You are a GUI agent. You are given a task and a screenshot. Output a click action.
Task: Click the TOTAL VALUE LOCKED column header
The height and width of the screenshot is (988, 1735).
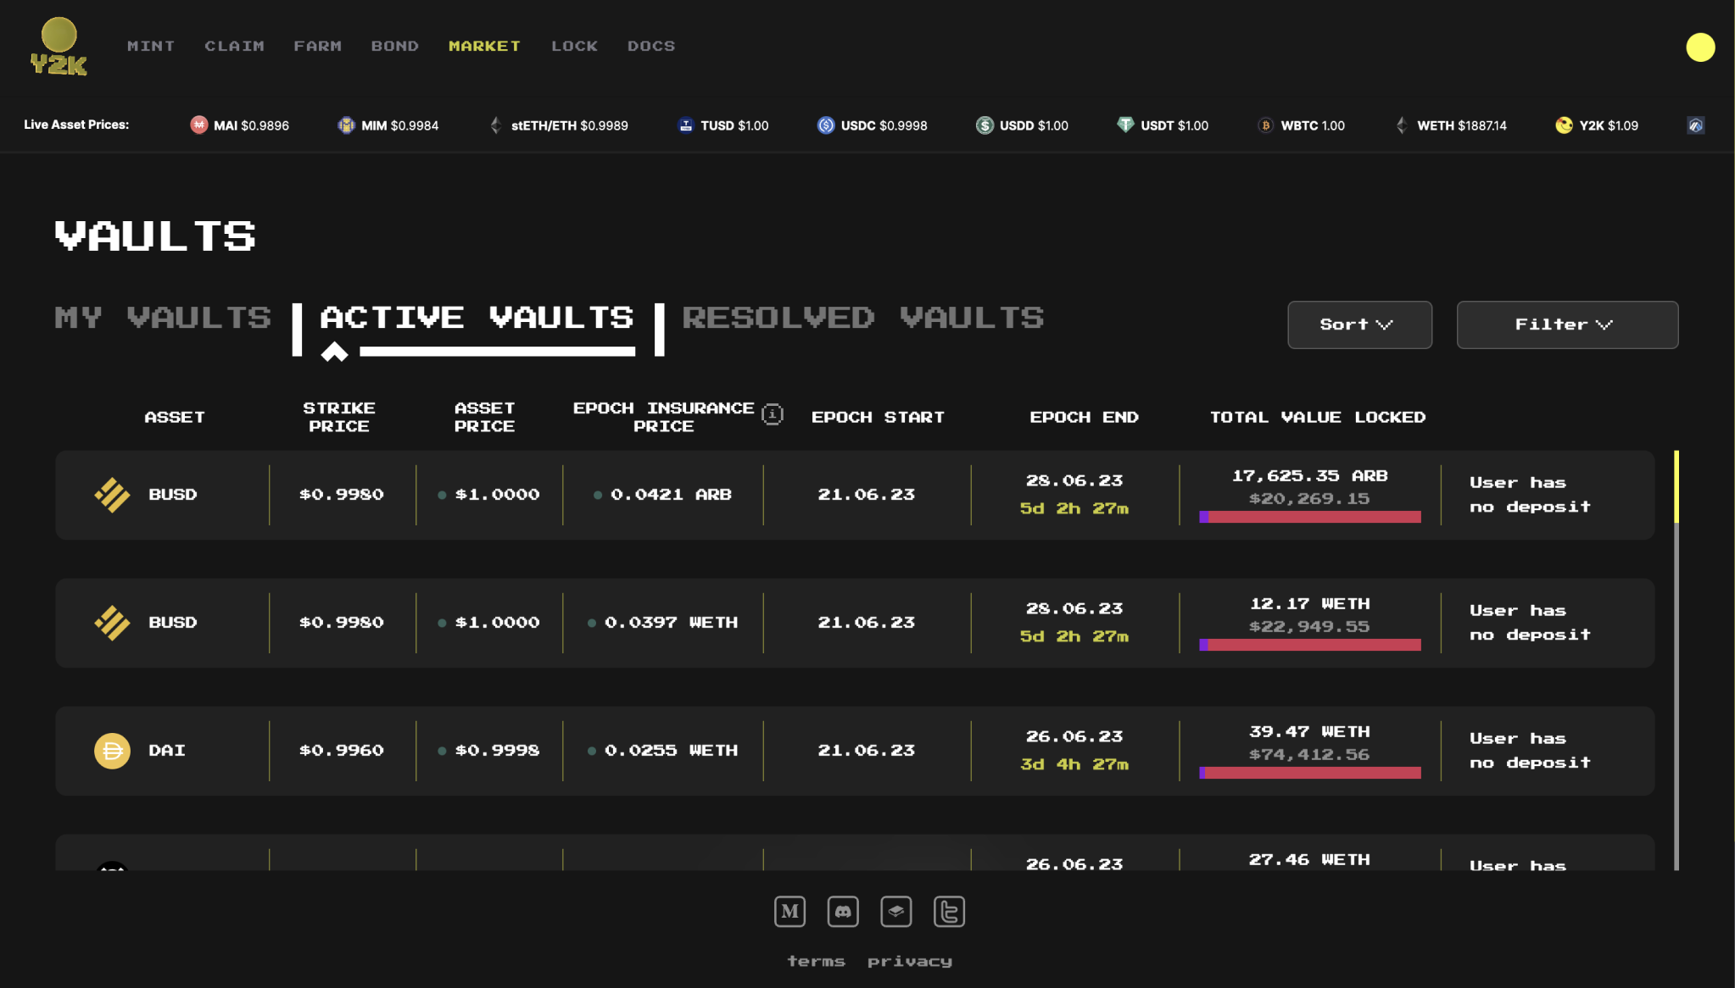click(1317, 417)
